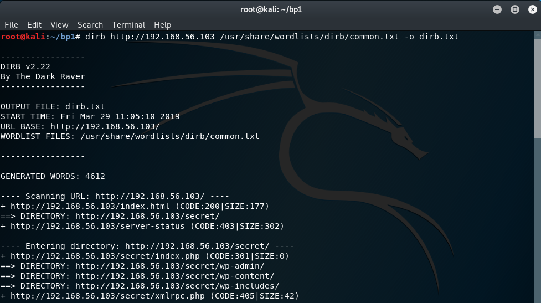
Task: Click the 'GENERATED WORDS: 4612' line
Action: click(x=53, y=176)
